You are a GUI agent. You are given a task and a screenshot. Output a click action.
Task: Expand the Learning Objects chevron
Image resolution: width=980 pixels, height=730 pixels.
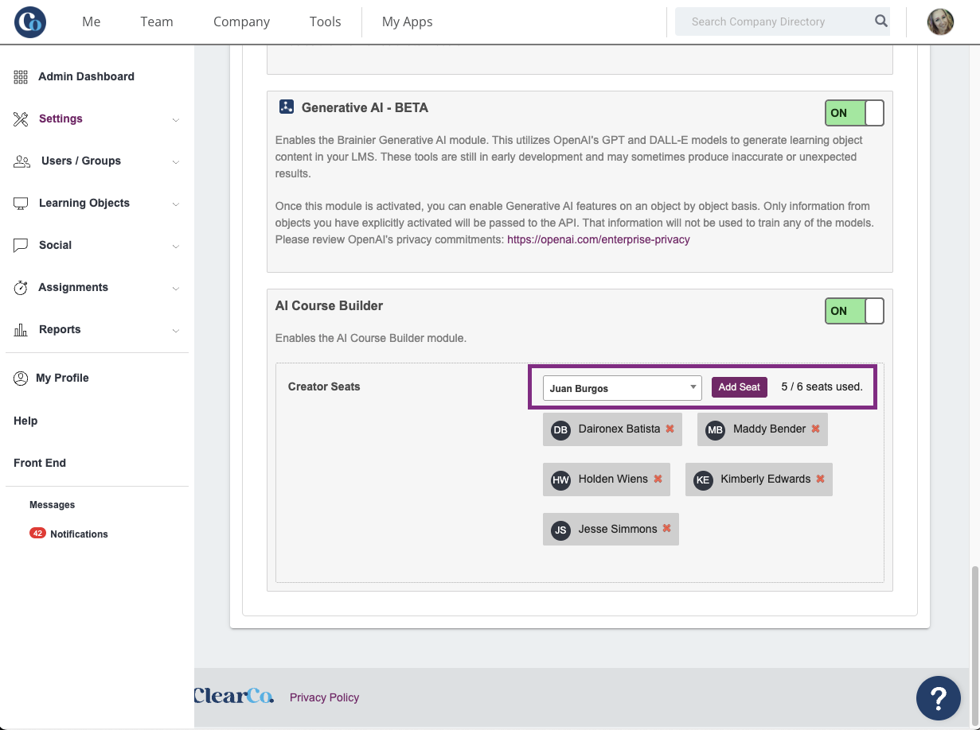pyautogui.click(x=176, y=204)
